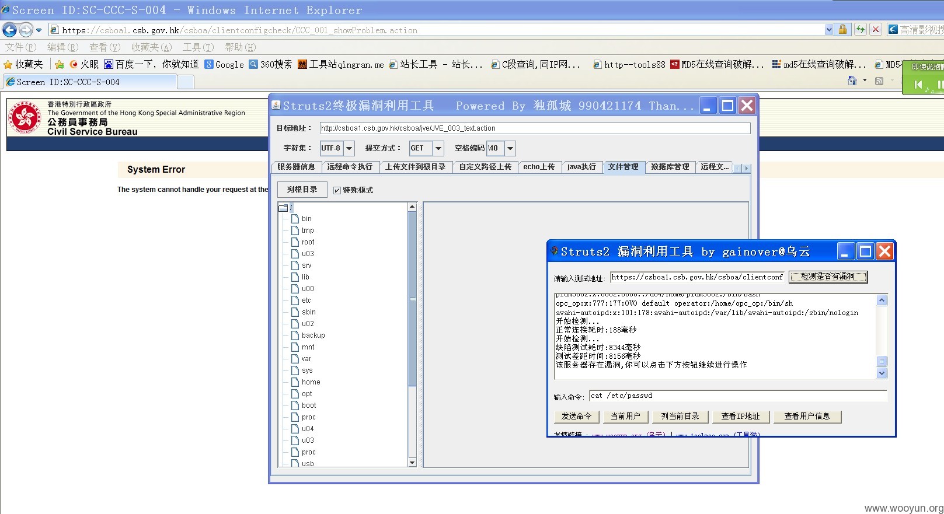
Task: Open the 工具(T) menu
Action: tap(198, 47)
